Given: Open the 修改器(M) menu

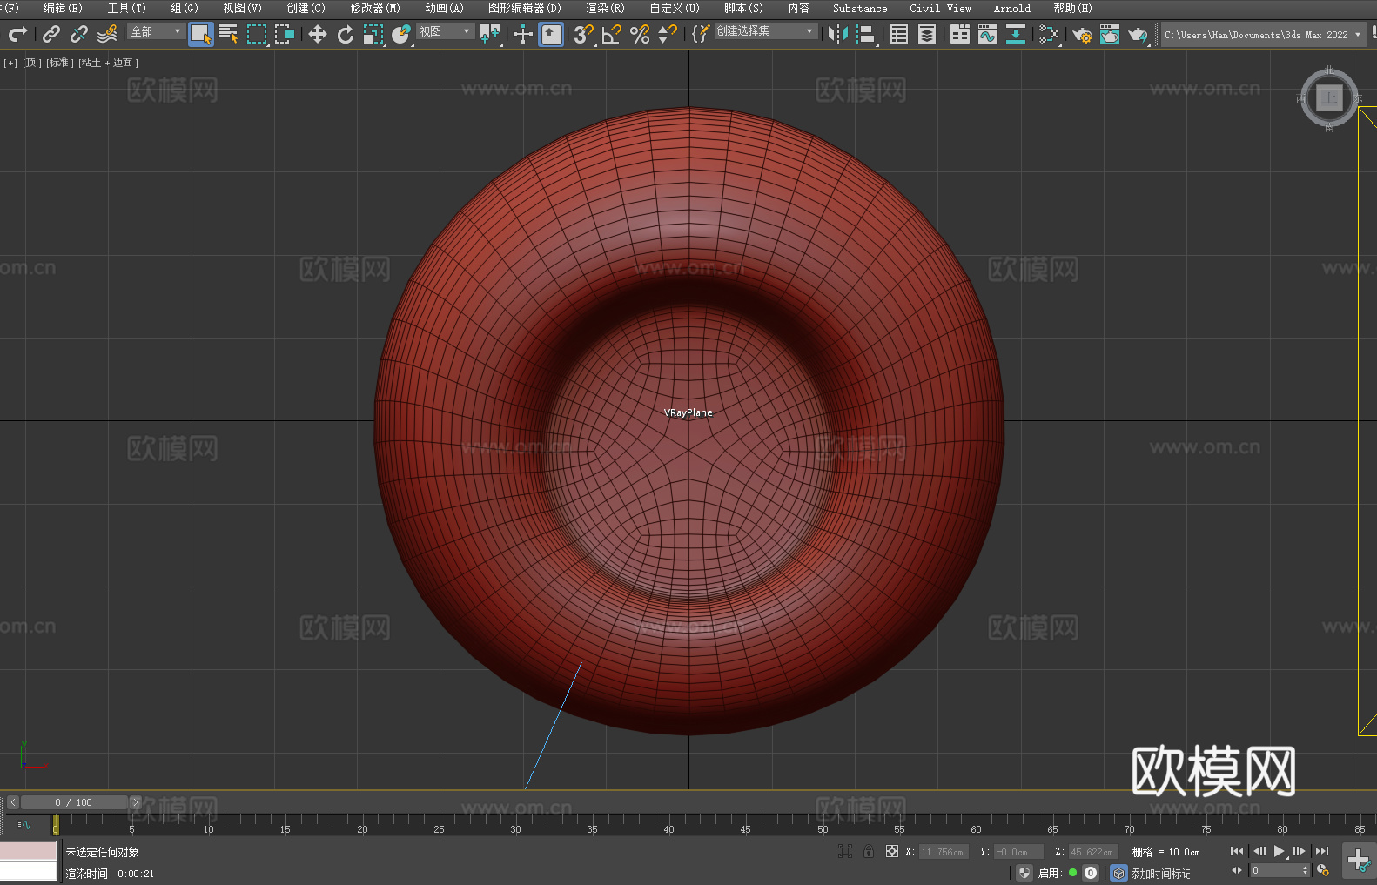Looking at the screenshot, I should [x=375, y=8].
